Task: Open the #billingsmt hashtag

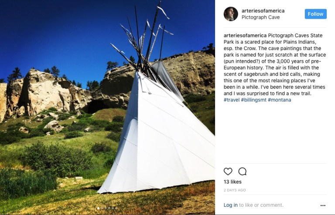Action: pyautogui.click(x=253, y=100)
